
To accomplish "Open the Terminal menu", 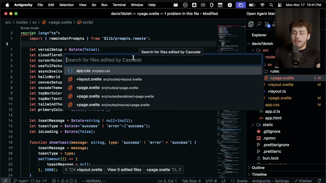I will tap(119, 5).
